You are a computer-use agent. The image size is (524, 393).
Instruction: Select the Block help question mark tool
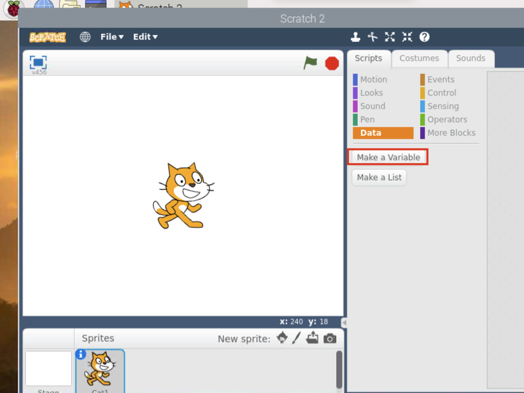tap(424, 37)
